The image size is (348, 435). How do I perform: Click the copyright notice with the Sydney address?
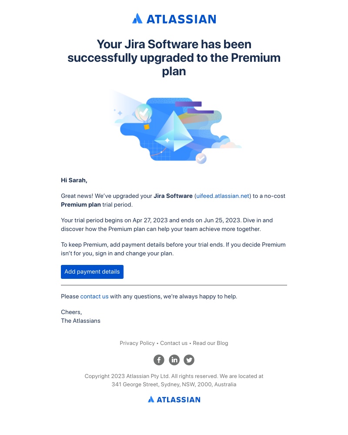(x=174, y=380)
